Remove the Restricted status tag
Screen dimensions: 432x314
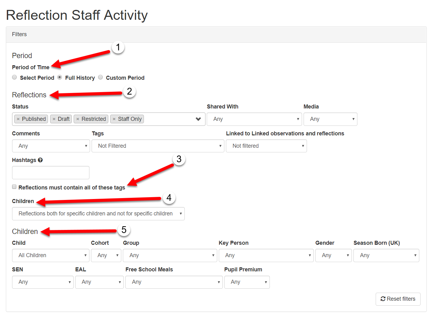[78, 119]
